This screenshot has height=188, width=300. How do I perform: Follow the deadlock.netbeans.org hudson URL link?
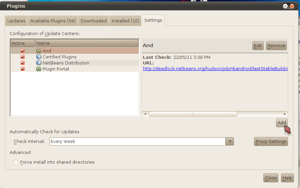click(x=215, y=68)
